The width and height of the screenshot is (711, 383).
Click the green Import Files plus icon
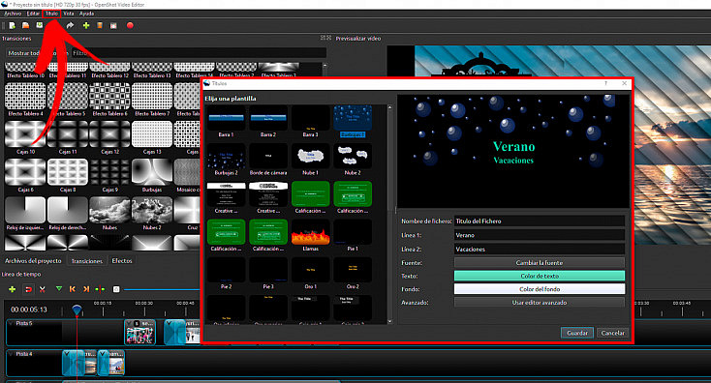(x=85, y=25)
